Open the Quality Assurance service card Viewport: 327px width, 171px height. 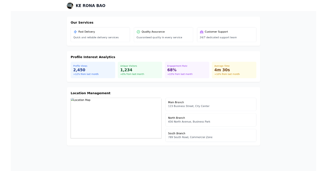click(163, 34)
